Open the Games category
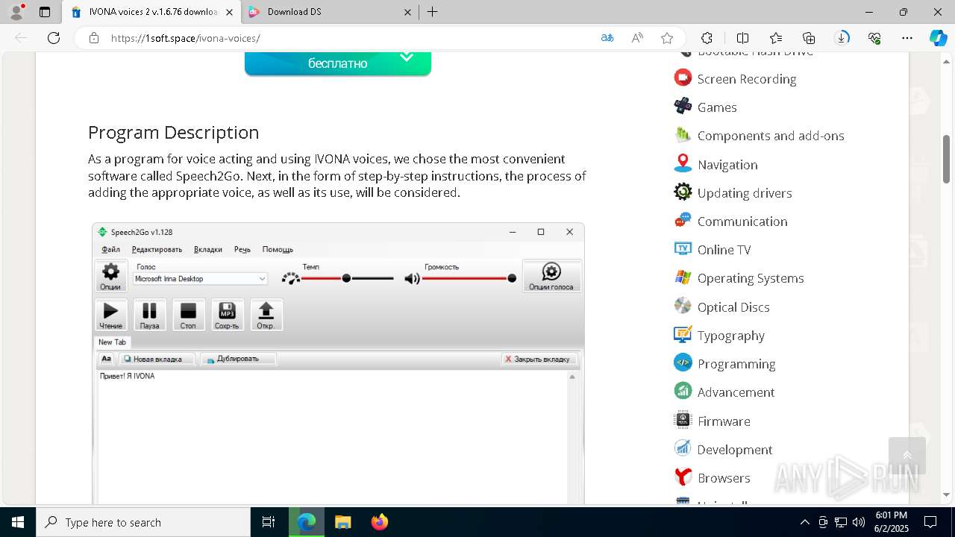955x537 pixels. (716, 107)
